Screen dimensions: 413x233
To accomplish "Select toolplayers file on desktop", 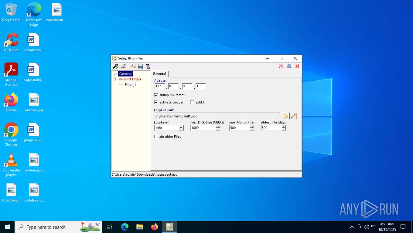I will coord(34,193).
